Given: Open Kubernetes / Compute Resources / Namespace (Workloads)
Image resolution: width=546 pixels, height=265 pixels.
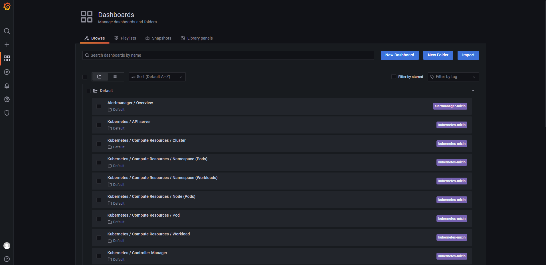Looking at the screenshot, I should point(163,178).
